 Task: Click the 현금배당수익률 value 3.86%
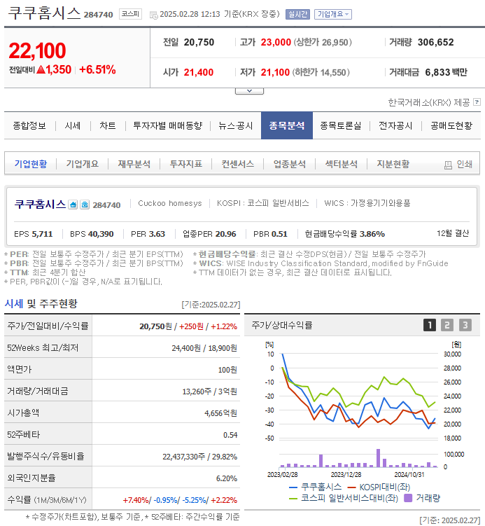[x=372, y=234]
